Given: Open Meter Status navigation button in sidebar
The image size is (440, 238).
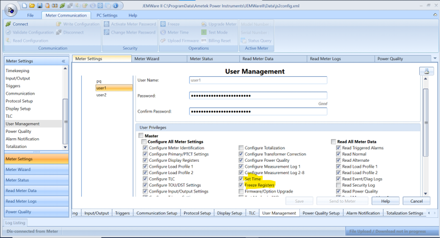Looking at the screenshot, I should click(37, 180).
